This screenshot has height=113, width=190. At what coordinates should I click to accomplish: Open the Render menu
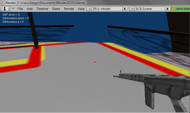click(x=69, y=9)
